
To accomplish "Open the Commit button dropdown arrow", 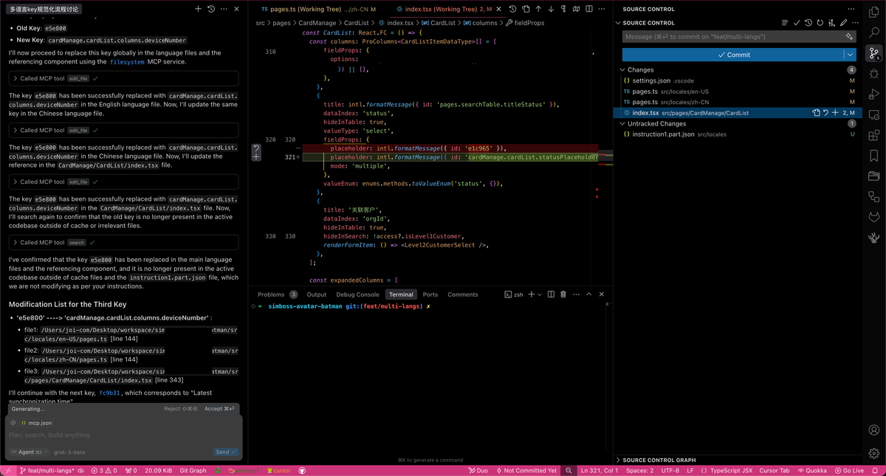I will (850, 55).
